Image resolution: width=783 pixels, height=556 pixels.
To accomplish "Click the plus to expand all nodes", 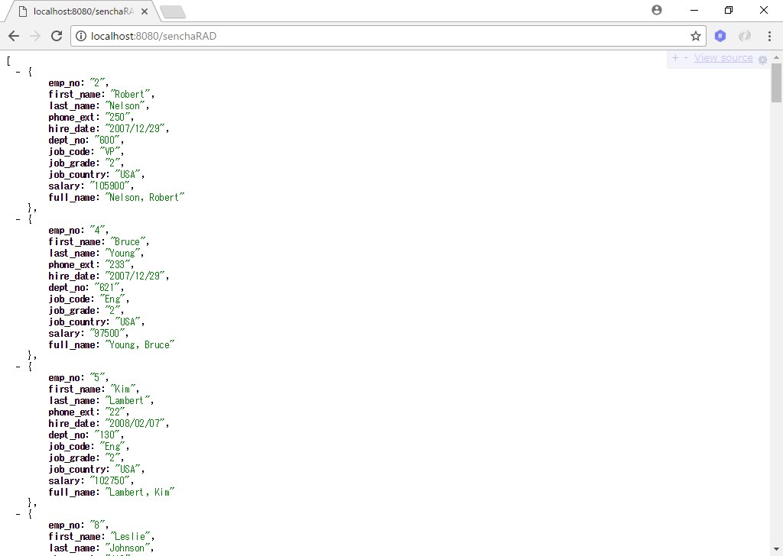I will 675,58.
